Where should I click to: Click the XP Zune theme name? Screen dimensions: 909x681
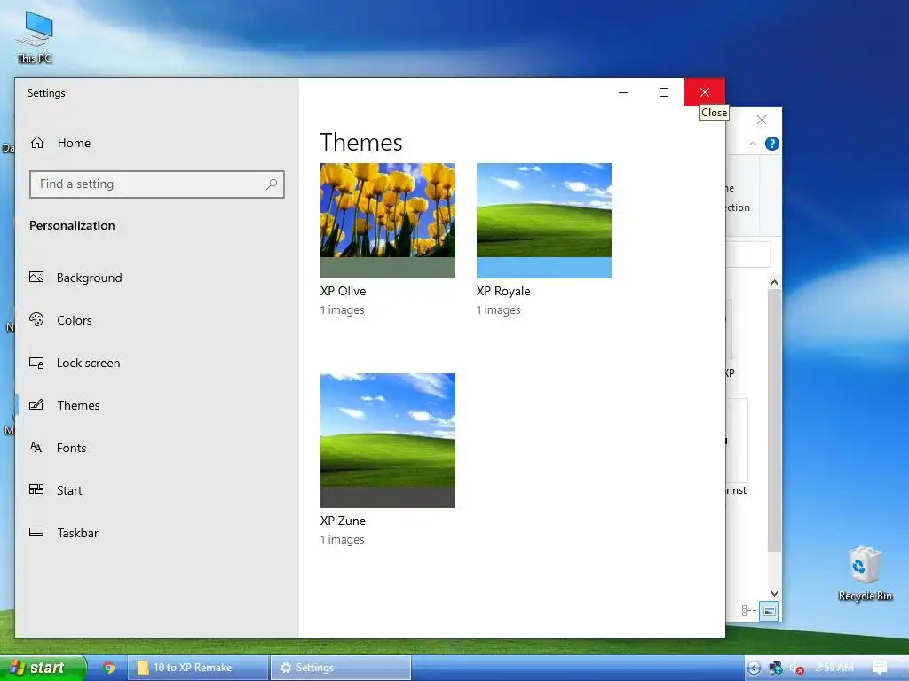click(x=344, y=521)
